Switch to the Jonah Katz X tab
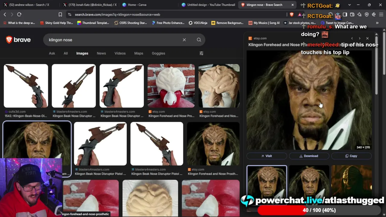The height and width of the screenshot is (217, 386). (x=90, y=5)
